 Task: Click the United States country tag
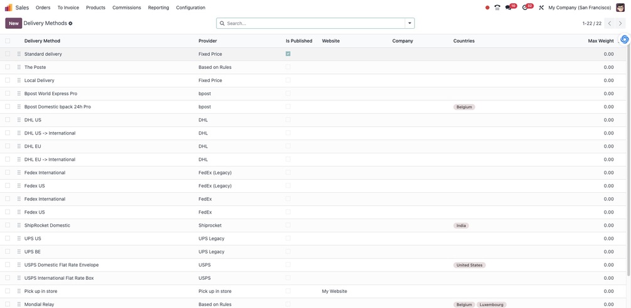(470, 265)
